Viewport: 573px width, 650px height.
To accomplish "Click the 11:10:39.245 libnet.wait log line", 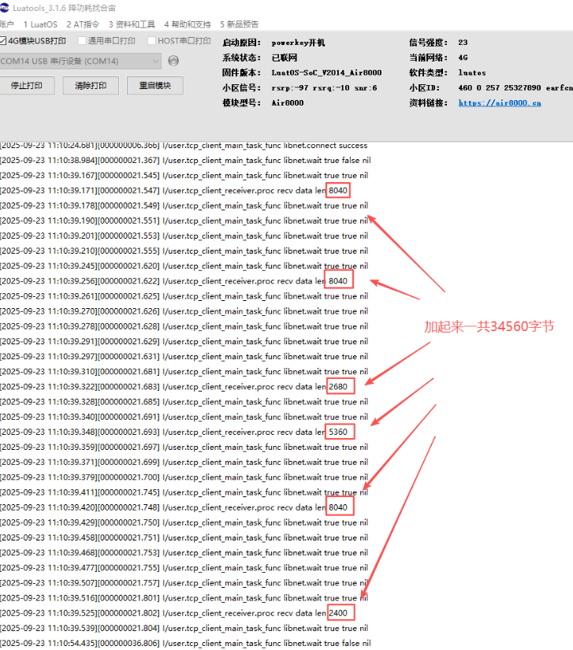I will (184, 266).
